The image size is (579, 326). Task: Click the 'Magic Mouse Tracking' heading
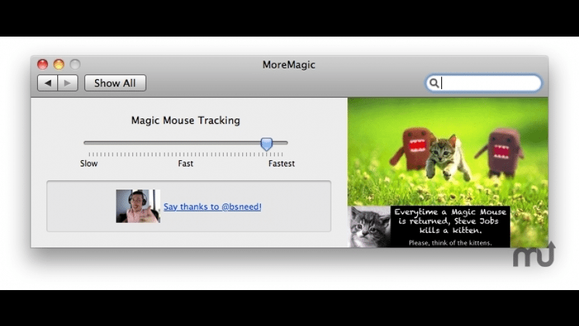[186, 120]
